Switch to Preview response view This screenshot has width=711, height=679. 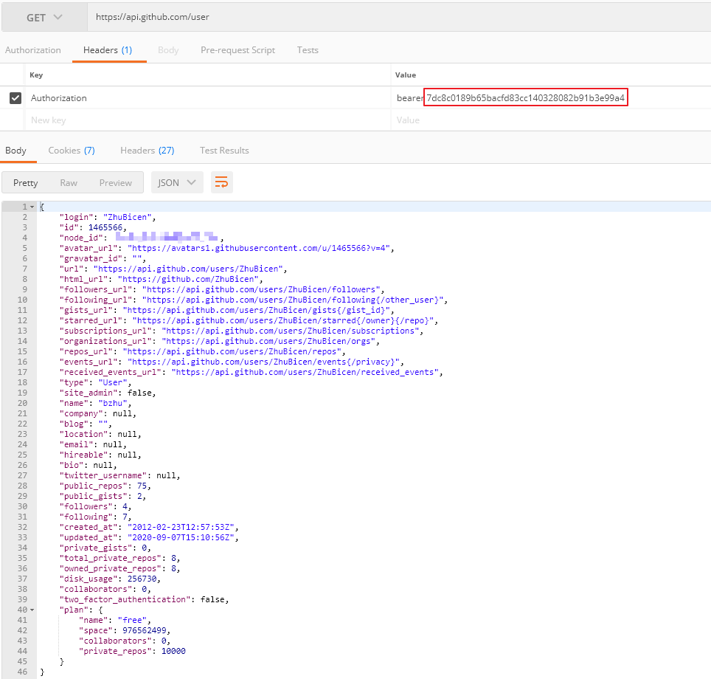click(115, 183)
